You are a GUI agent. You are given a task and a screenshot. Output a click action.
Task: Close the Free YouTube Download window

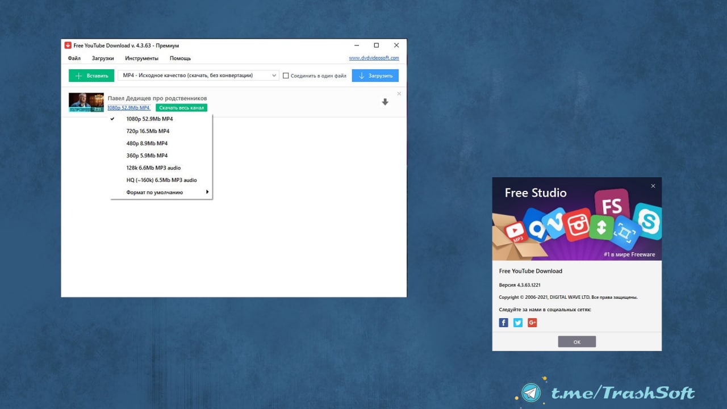(x=396, y=45)
